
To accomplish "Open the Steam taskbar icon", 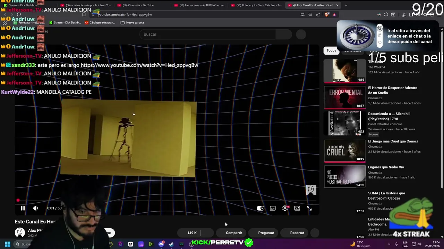I will (171, 244).
